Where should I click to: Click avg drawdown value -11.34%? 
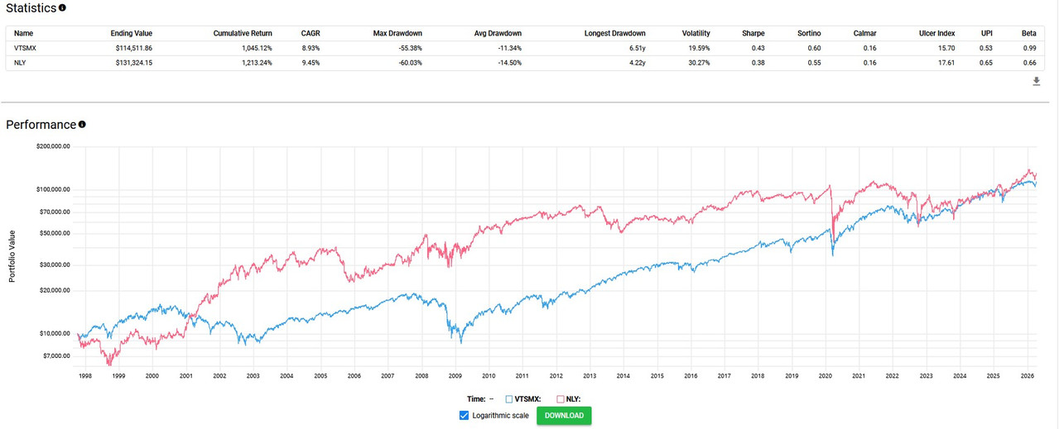(509, 48)
